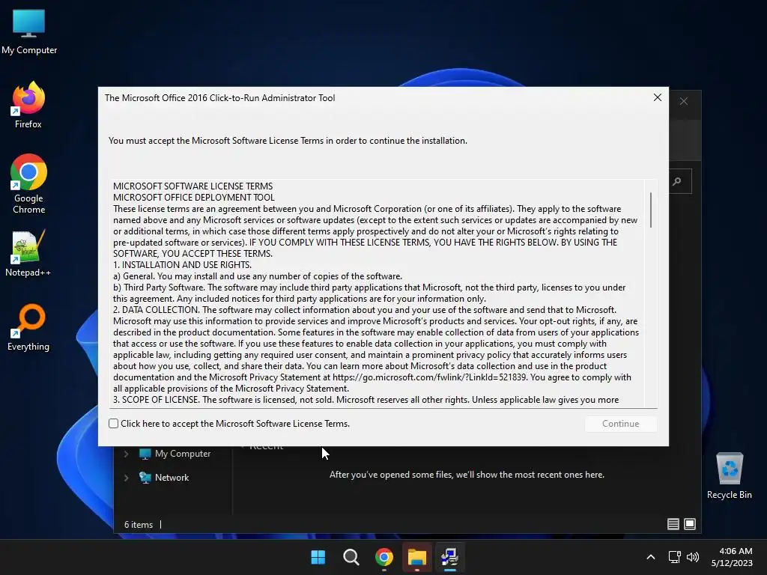
Task: Check the accept Microsoft Software License Terms box
Action: [x=114, y=424]
